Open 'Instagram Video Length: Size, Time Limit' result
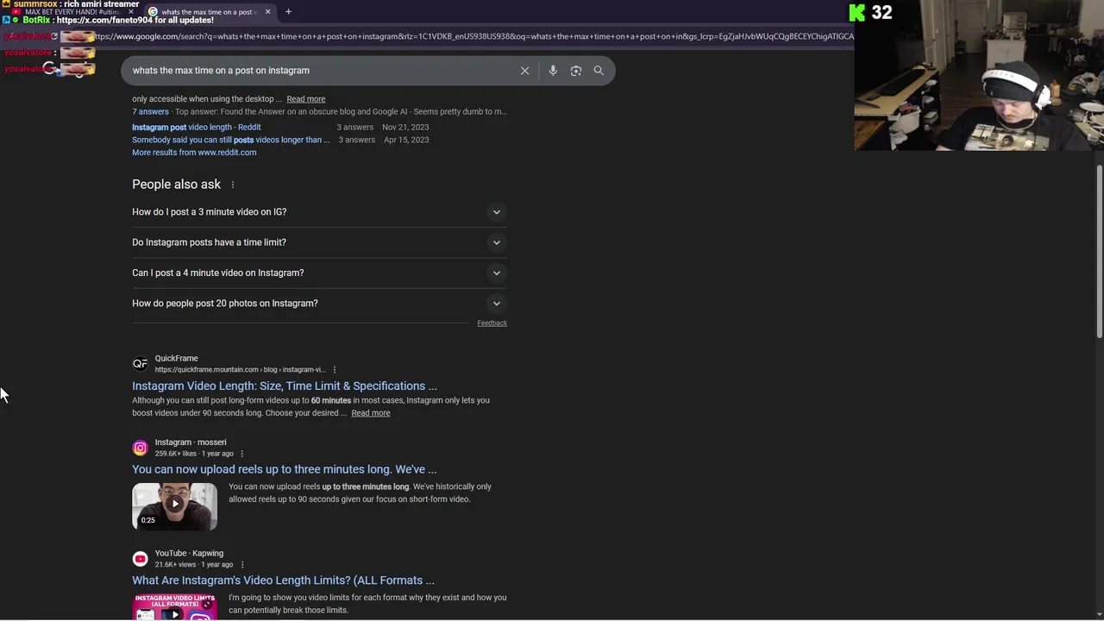This screenshot has height=621, width=1104. [285, 386]
